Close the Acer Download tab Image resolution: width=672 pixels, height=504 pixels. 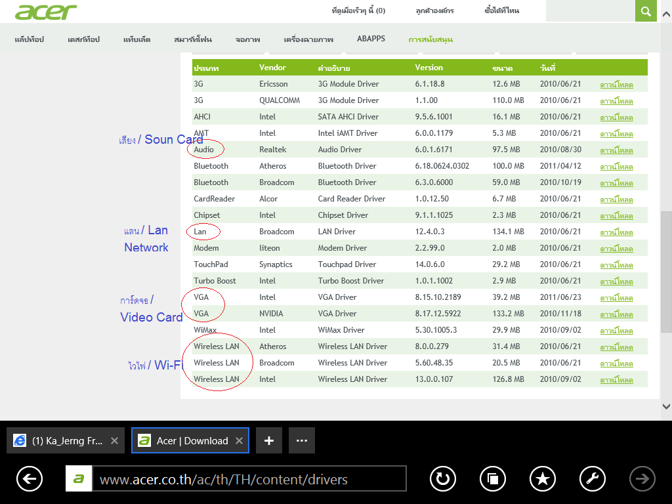pyautogui.click(x=239, y=440)
